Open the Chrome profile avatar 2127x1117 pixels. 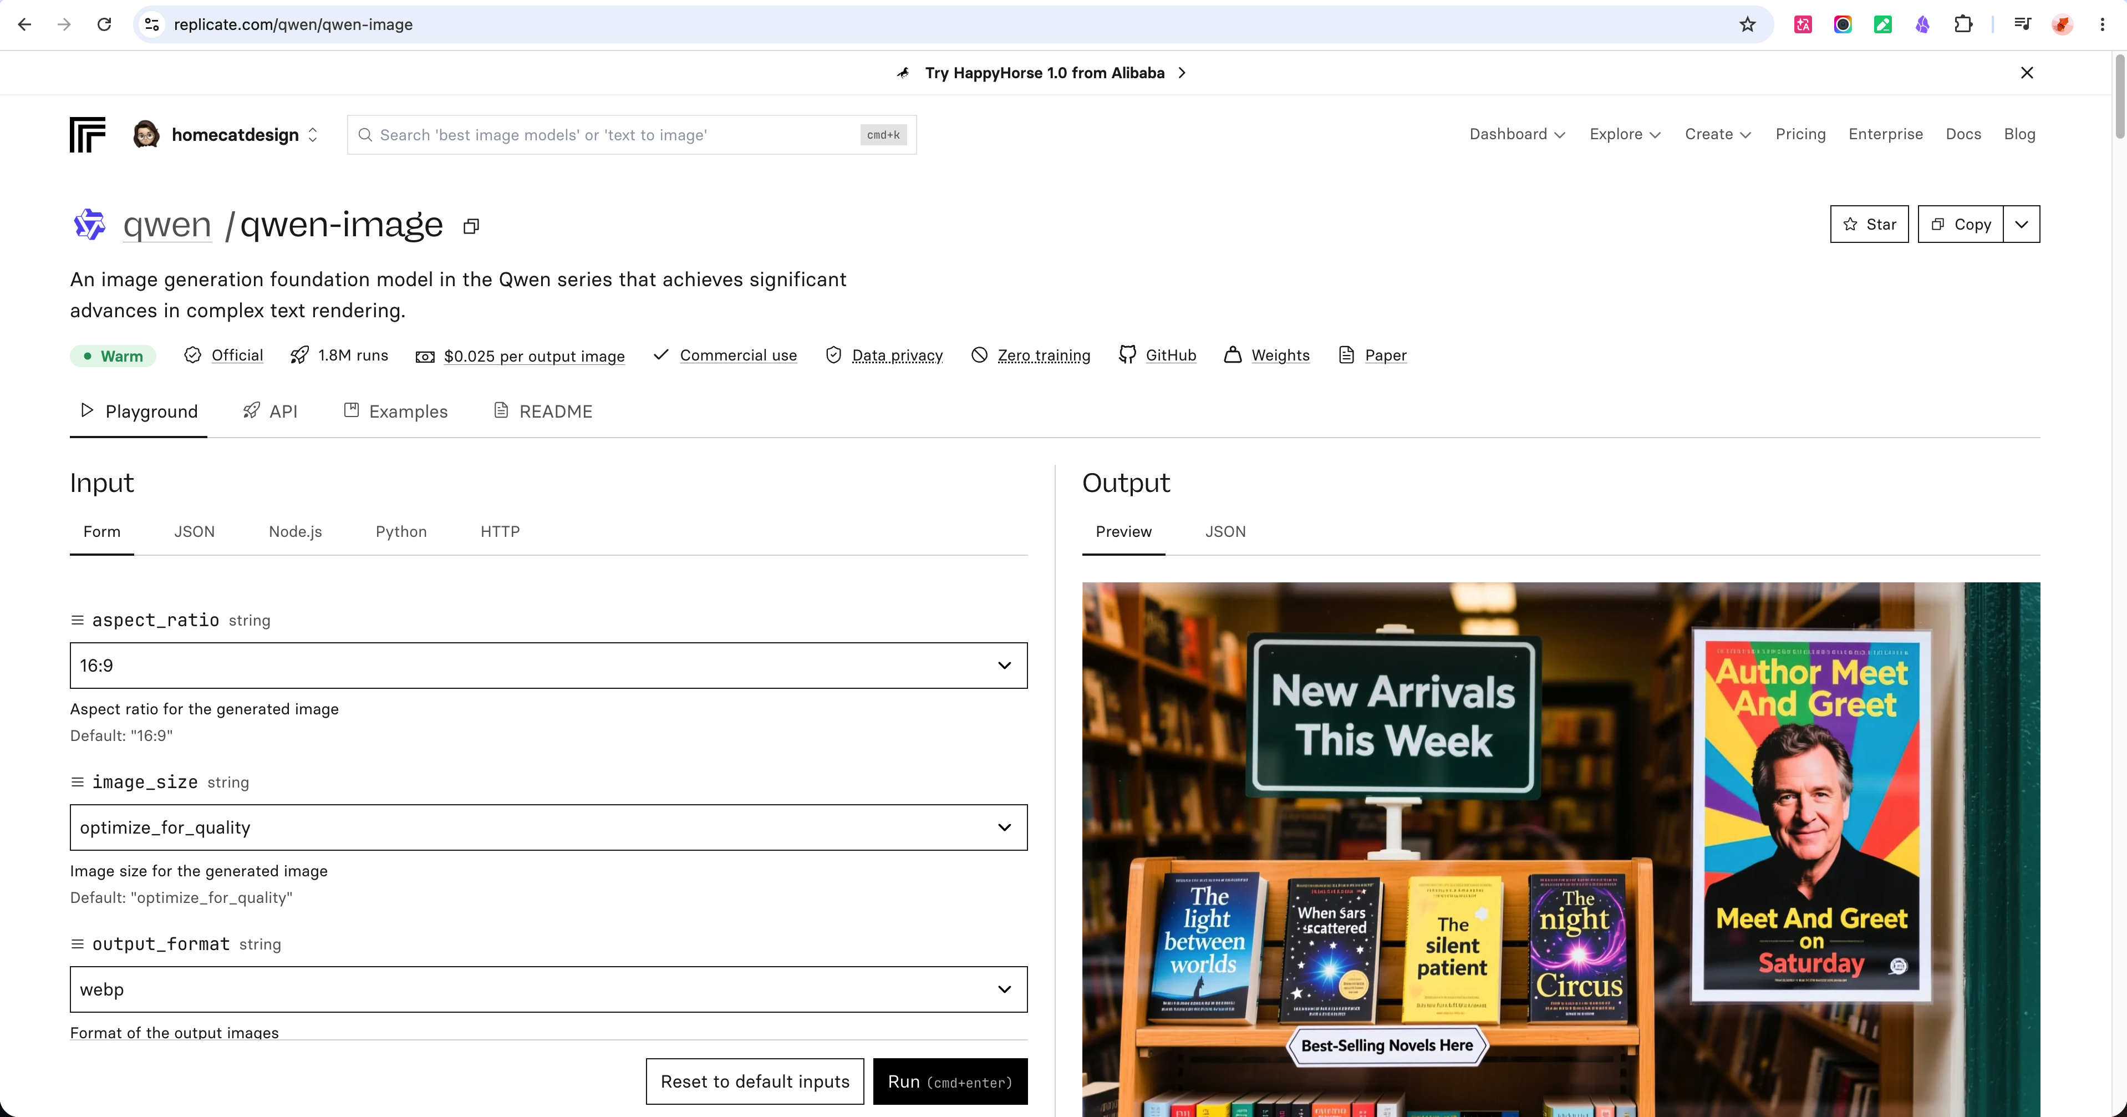[2062, 25]
